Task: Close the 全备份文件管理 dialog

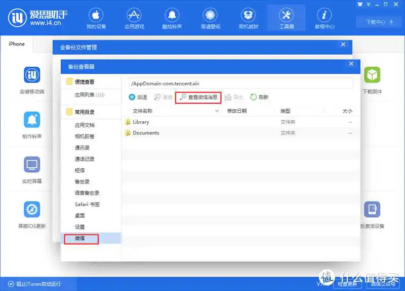Action: tap(343, 44)
